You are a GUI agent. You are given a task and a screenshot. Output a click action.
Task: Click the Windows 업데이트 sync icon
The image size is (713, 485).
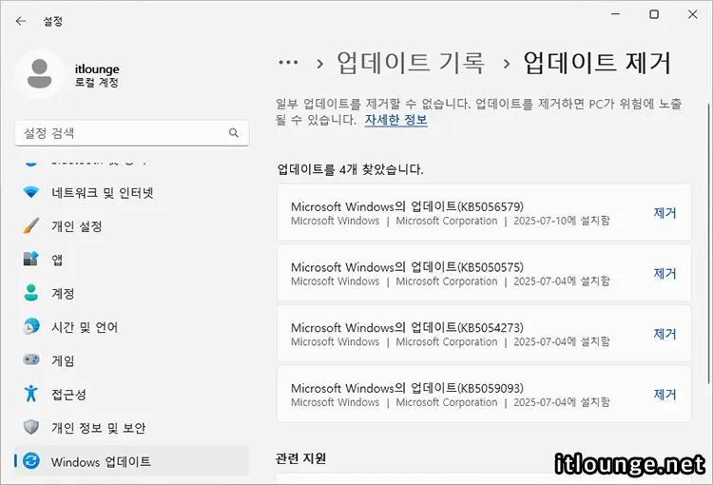click(31, 461)
